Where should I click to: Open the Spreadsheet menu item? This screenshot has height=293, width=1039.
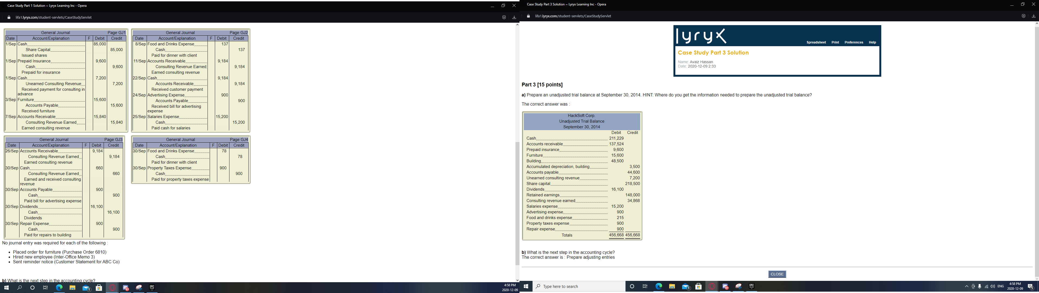816,42
